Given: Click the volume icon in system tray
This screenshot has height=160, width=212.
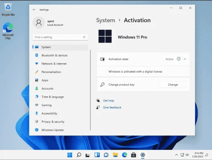Looking at the screenshot, I should pos(187,155).
